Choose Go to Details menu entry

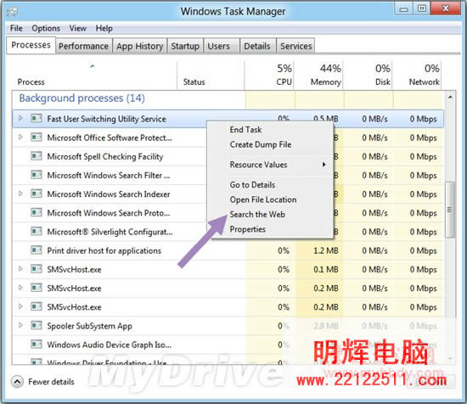click(x=252, y=185)
